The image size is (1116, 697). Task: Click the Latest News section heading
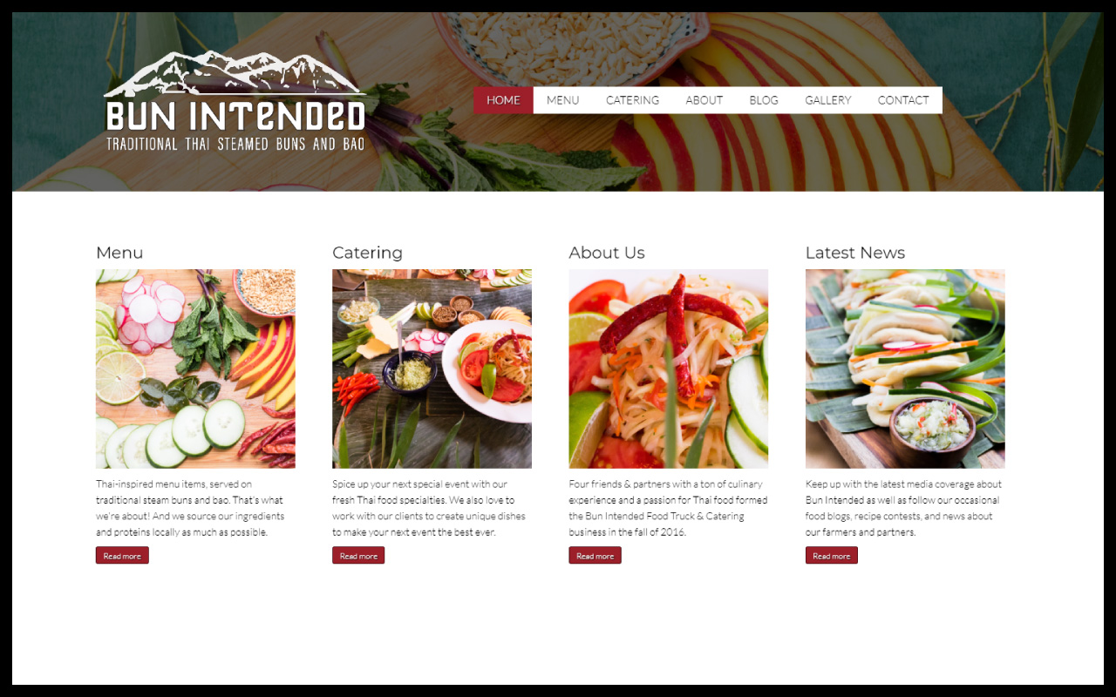(855, 253)
